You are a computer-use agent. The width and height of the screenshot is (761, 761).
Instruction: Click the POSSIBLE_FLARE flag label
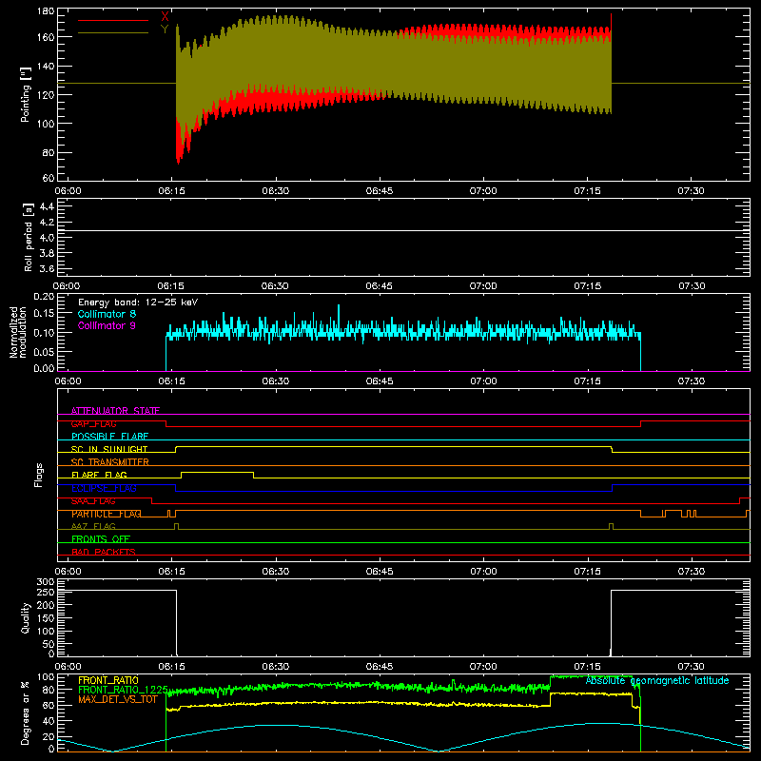pos(109,437)
